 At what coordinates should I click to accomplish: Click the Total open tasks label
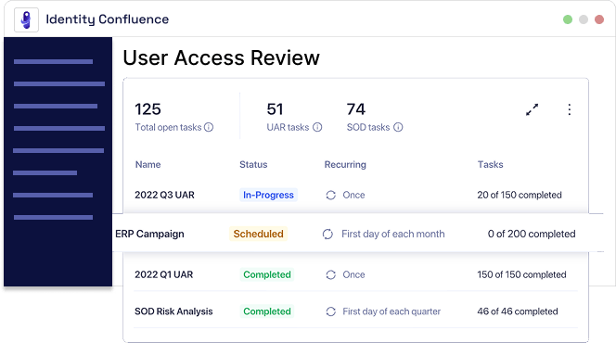tap(168, 128)
